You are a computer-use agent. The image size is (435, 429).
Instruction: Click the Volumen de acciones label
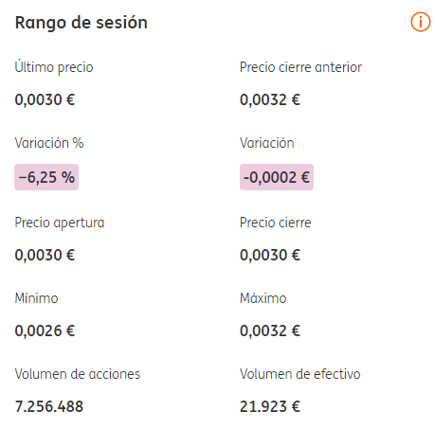tap(78, 374)
